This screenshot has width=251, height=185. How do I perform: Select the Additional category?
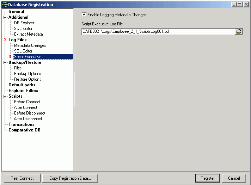(x=18, y=17)
